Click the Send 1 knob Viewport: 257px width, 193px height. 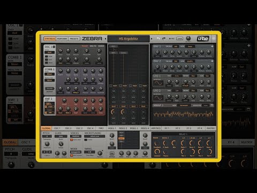point(112,135)
